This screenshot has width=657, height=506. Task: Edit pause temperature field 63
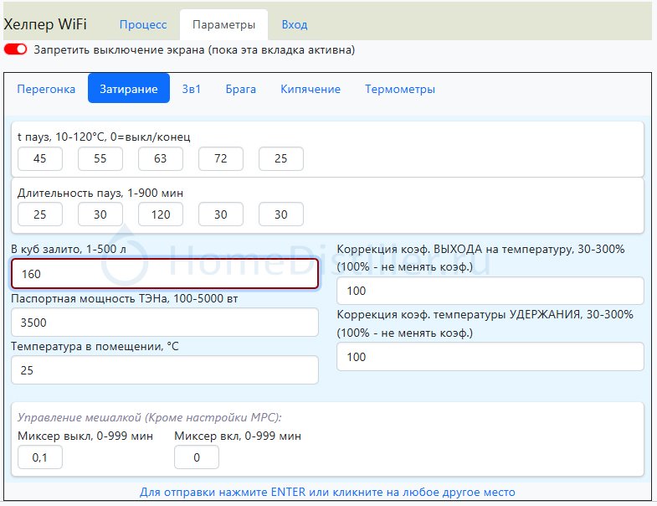(161, 158)
